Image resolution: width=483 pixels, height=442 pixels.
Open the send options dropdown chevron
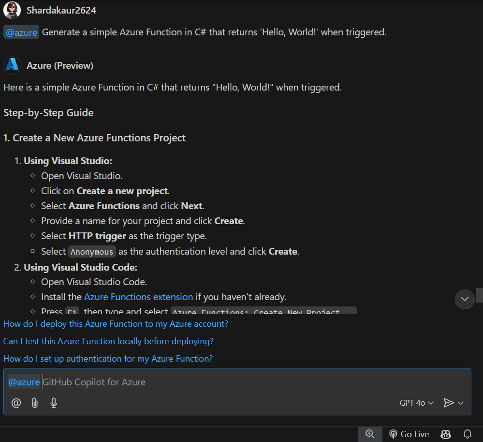460,403
